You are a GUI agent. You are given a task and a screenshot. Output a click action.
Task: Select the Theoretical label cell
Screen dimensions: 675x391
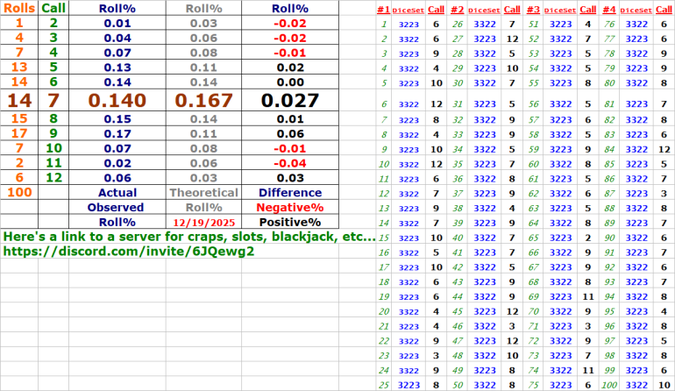203,192
